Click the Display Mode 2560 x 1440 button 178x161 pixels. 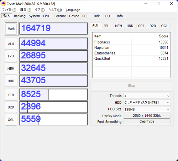tap(147, 116)
